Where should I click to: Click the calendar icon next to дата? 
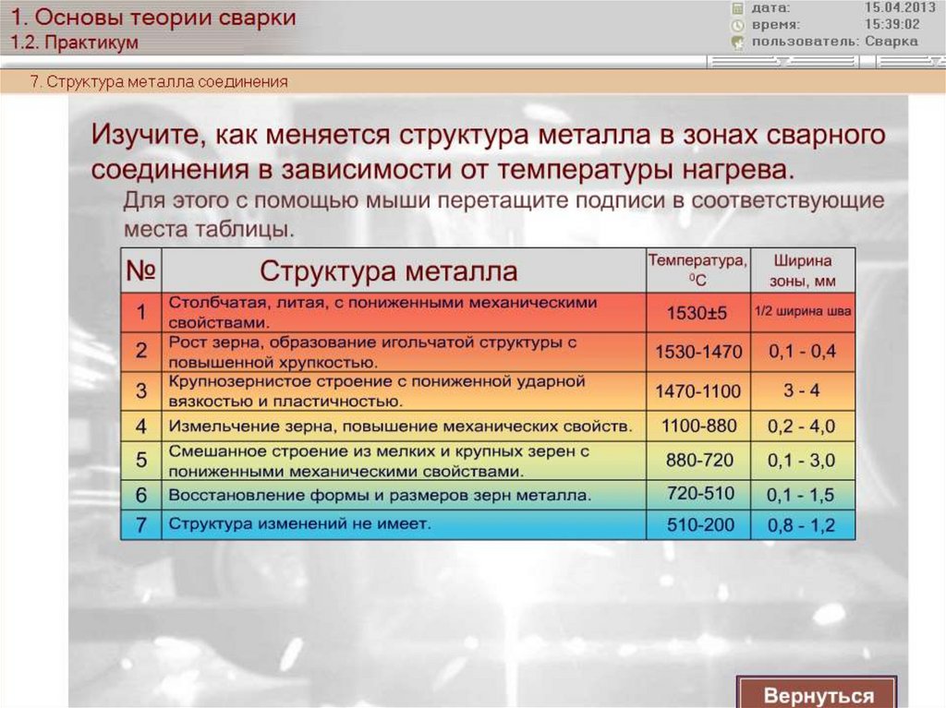point(737,8)
